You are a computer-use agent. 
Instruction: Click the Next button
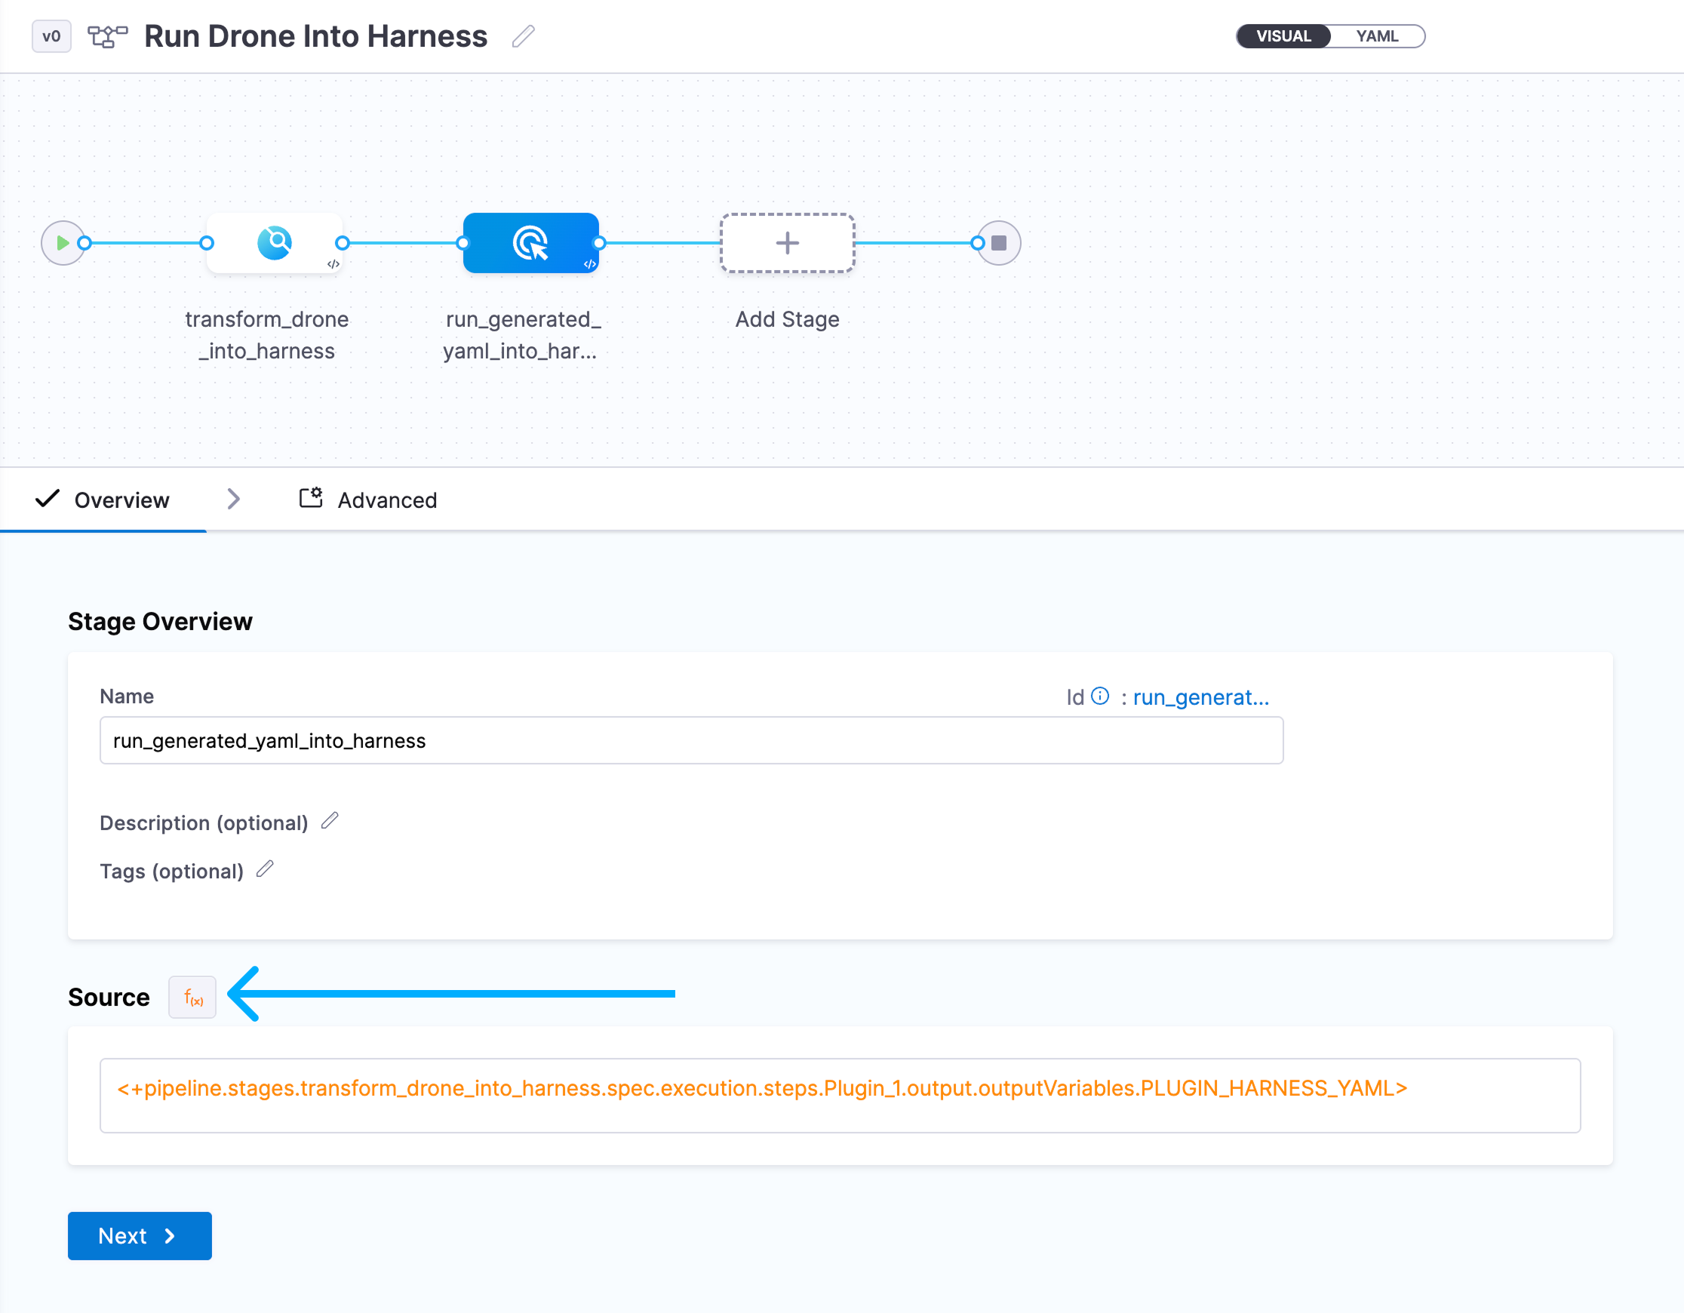point(140,1236)
